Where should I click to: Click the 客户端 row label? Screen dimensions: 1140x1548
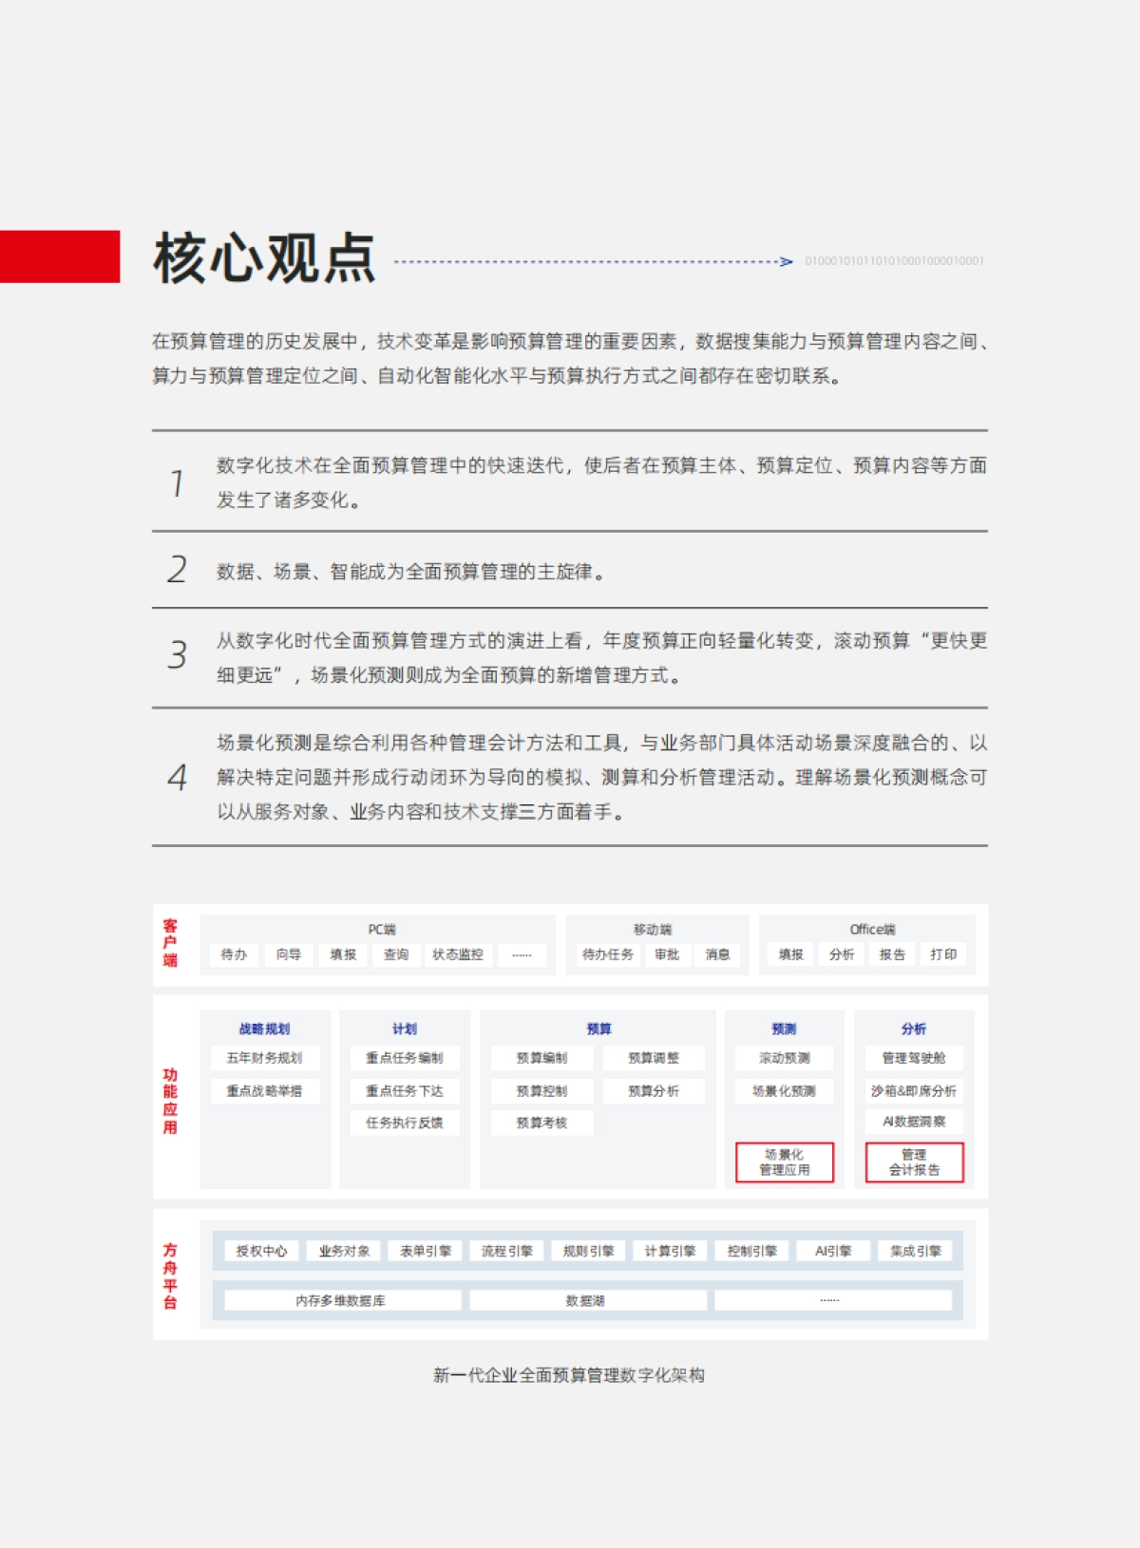coord(170,943)
